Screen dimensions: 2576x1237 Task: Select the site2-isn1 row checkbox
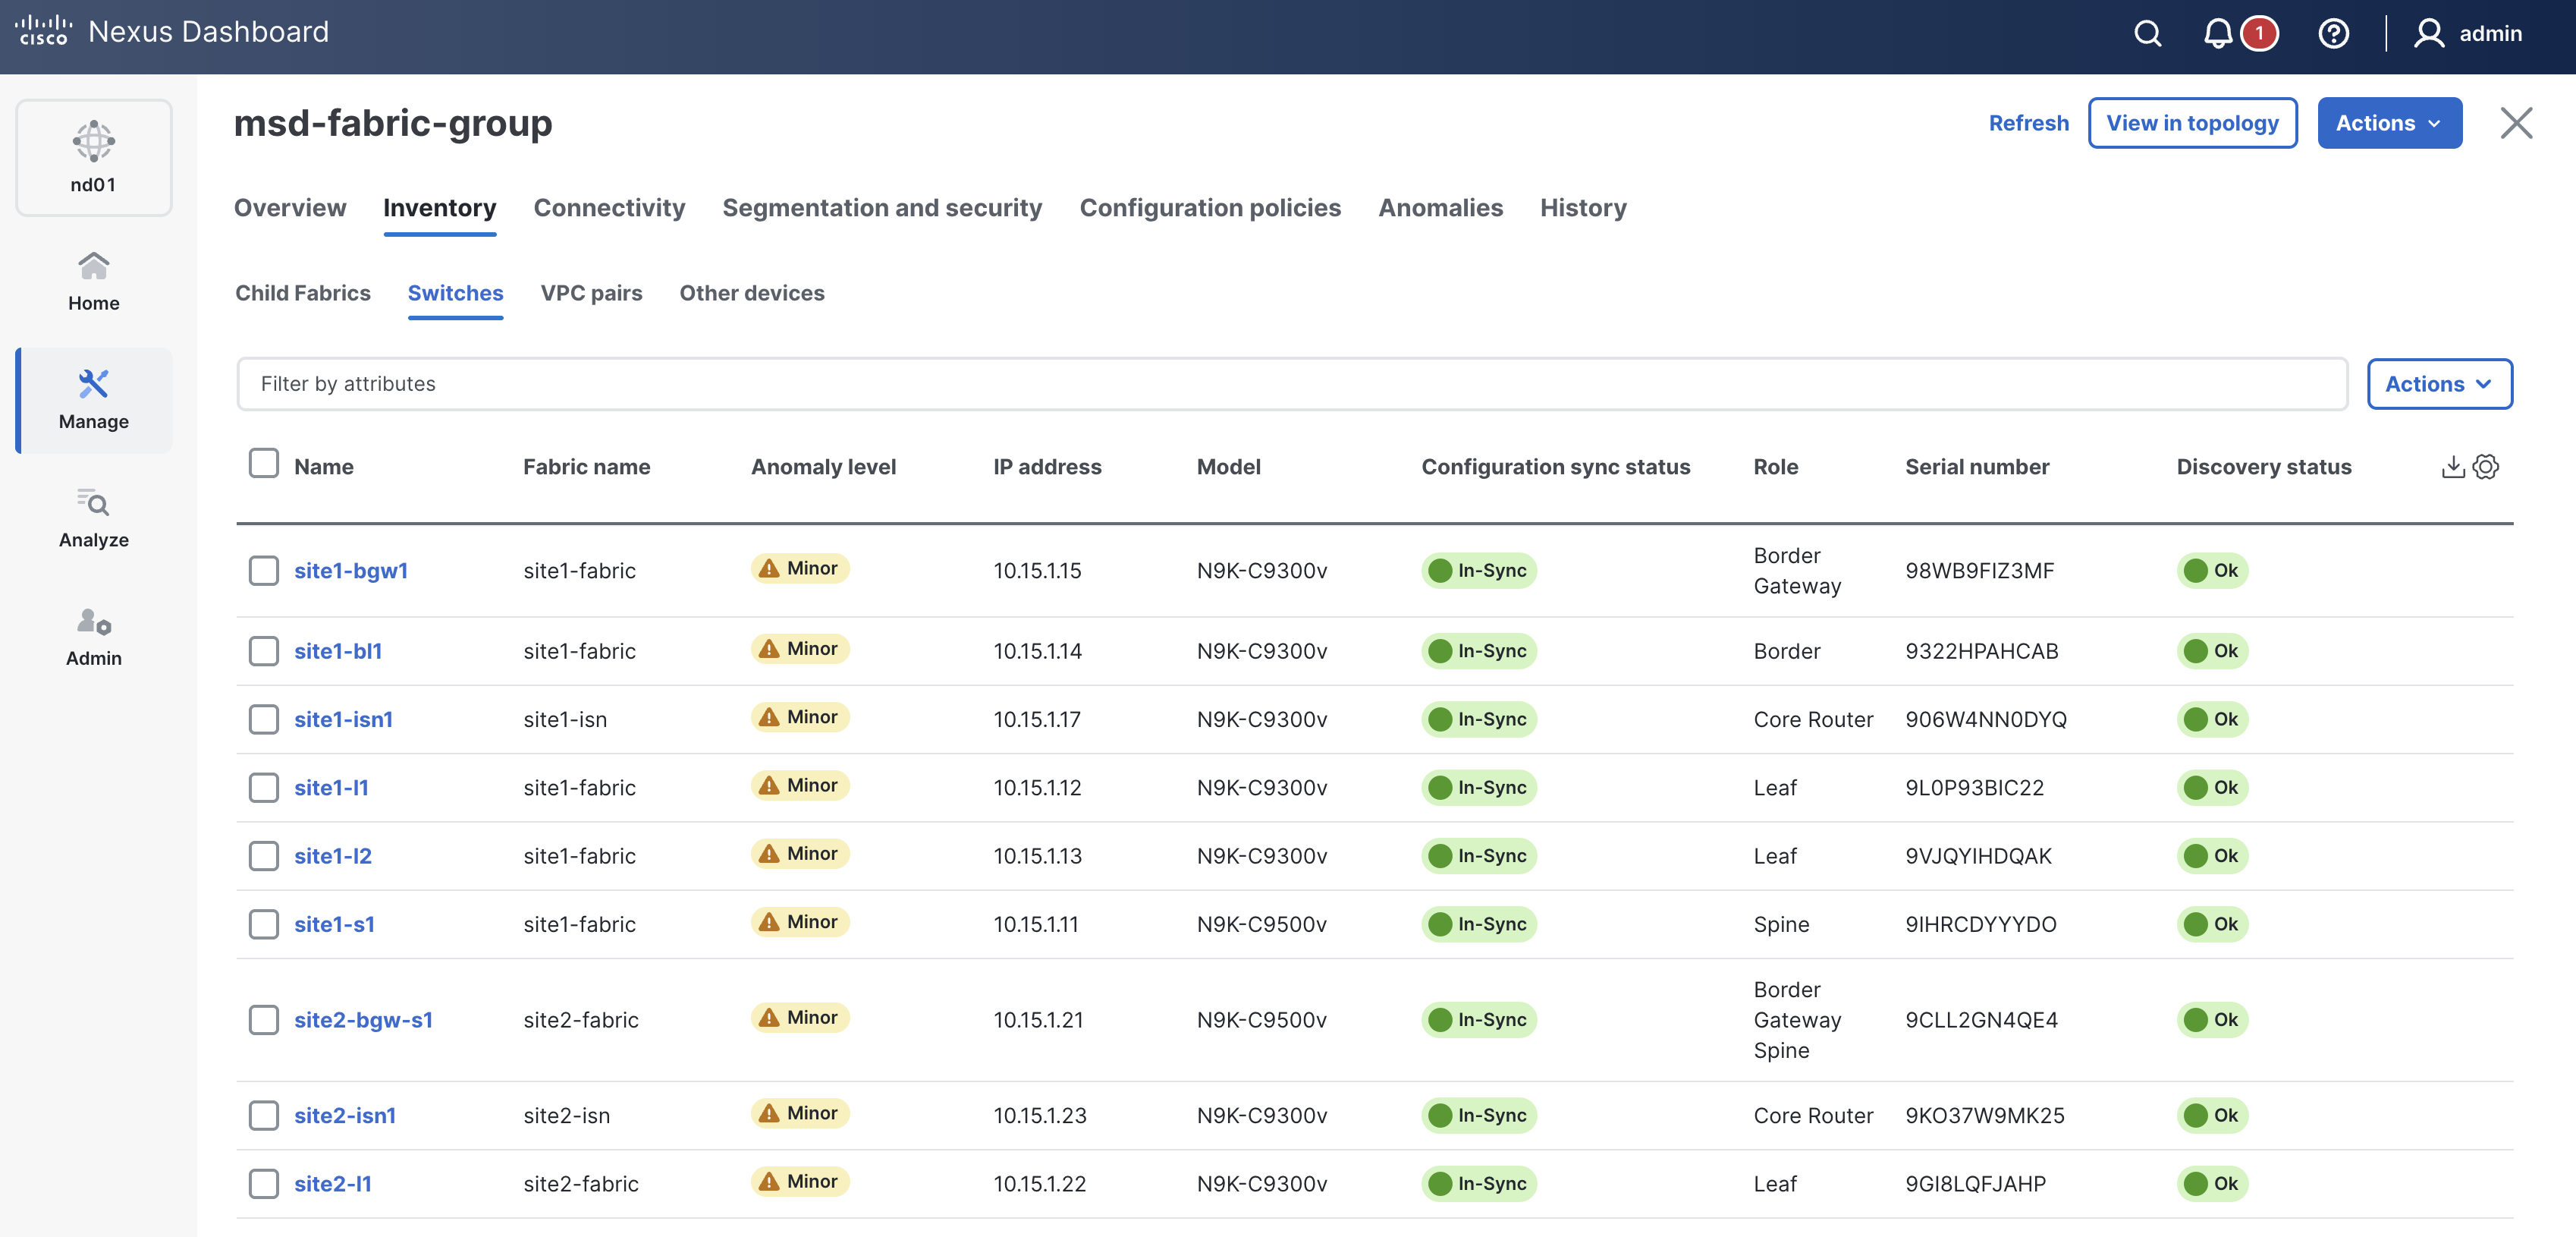264,1115
